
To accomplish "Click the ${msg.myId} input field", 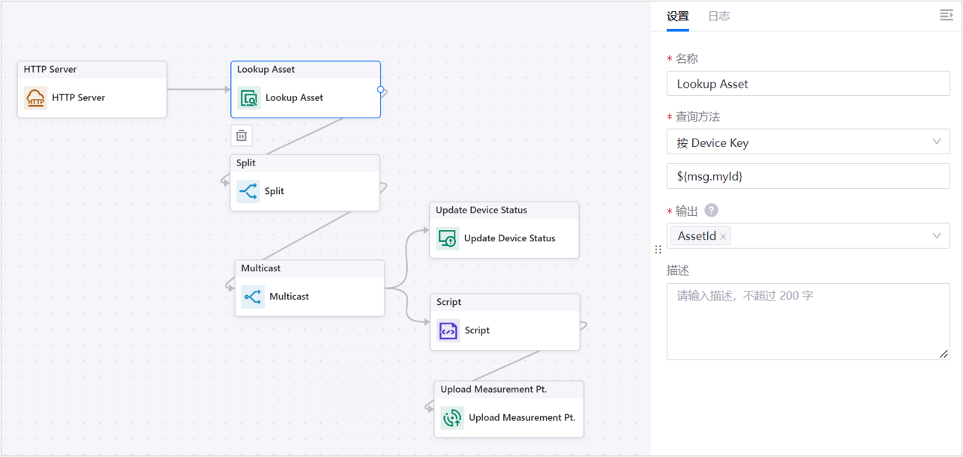I will click(808, 177).
